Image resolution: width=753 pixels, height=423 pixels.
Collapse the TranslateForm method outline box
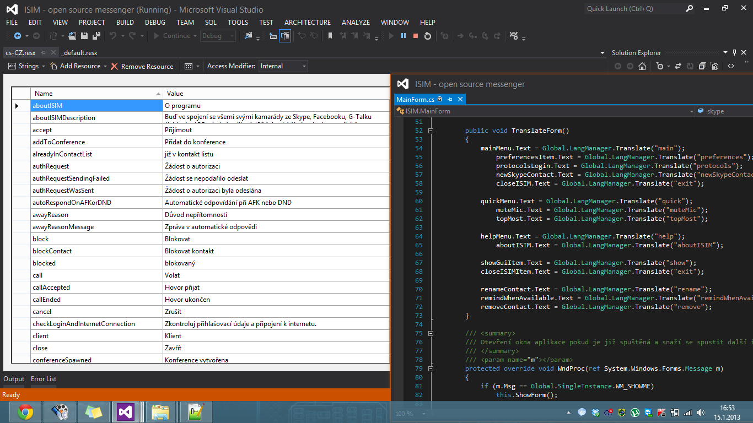431,131
